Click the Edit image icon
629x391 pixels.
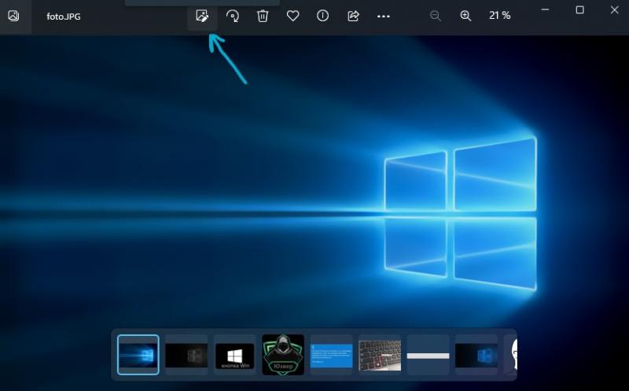[202, 16]
